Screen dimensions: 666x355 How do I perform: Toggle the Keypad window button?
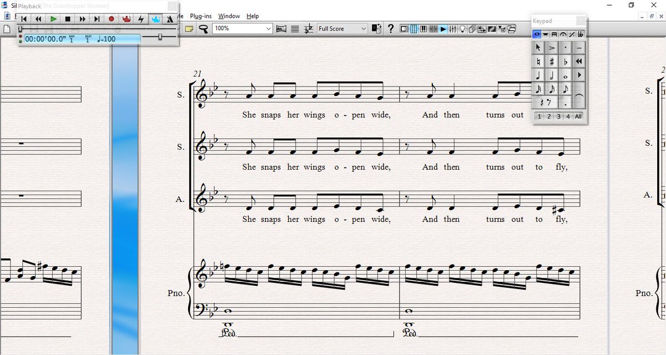tap(413, 29)
